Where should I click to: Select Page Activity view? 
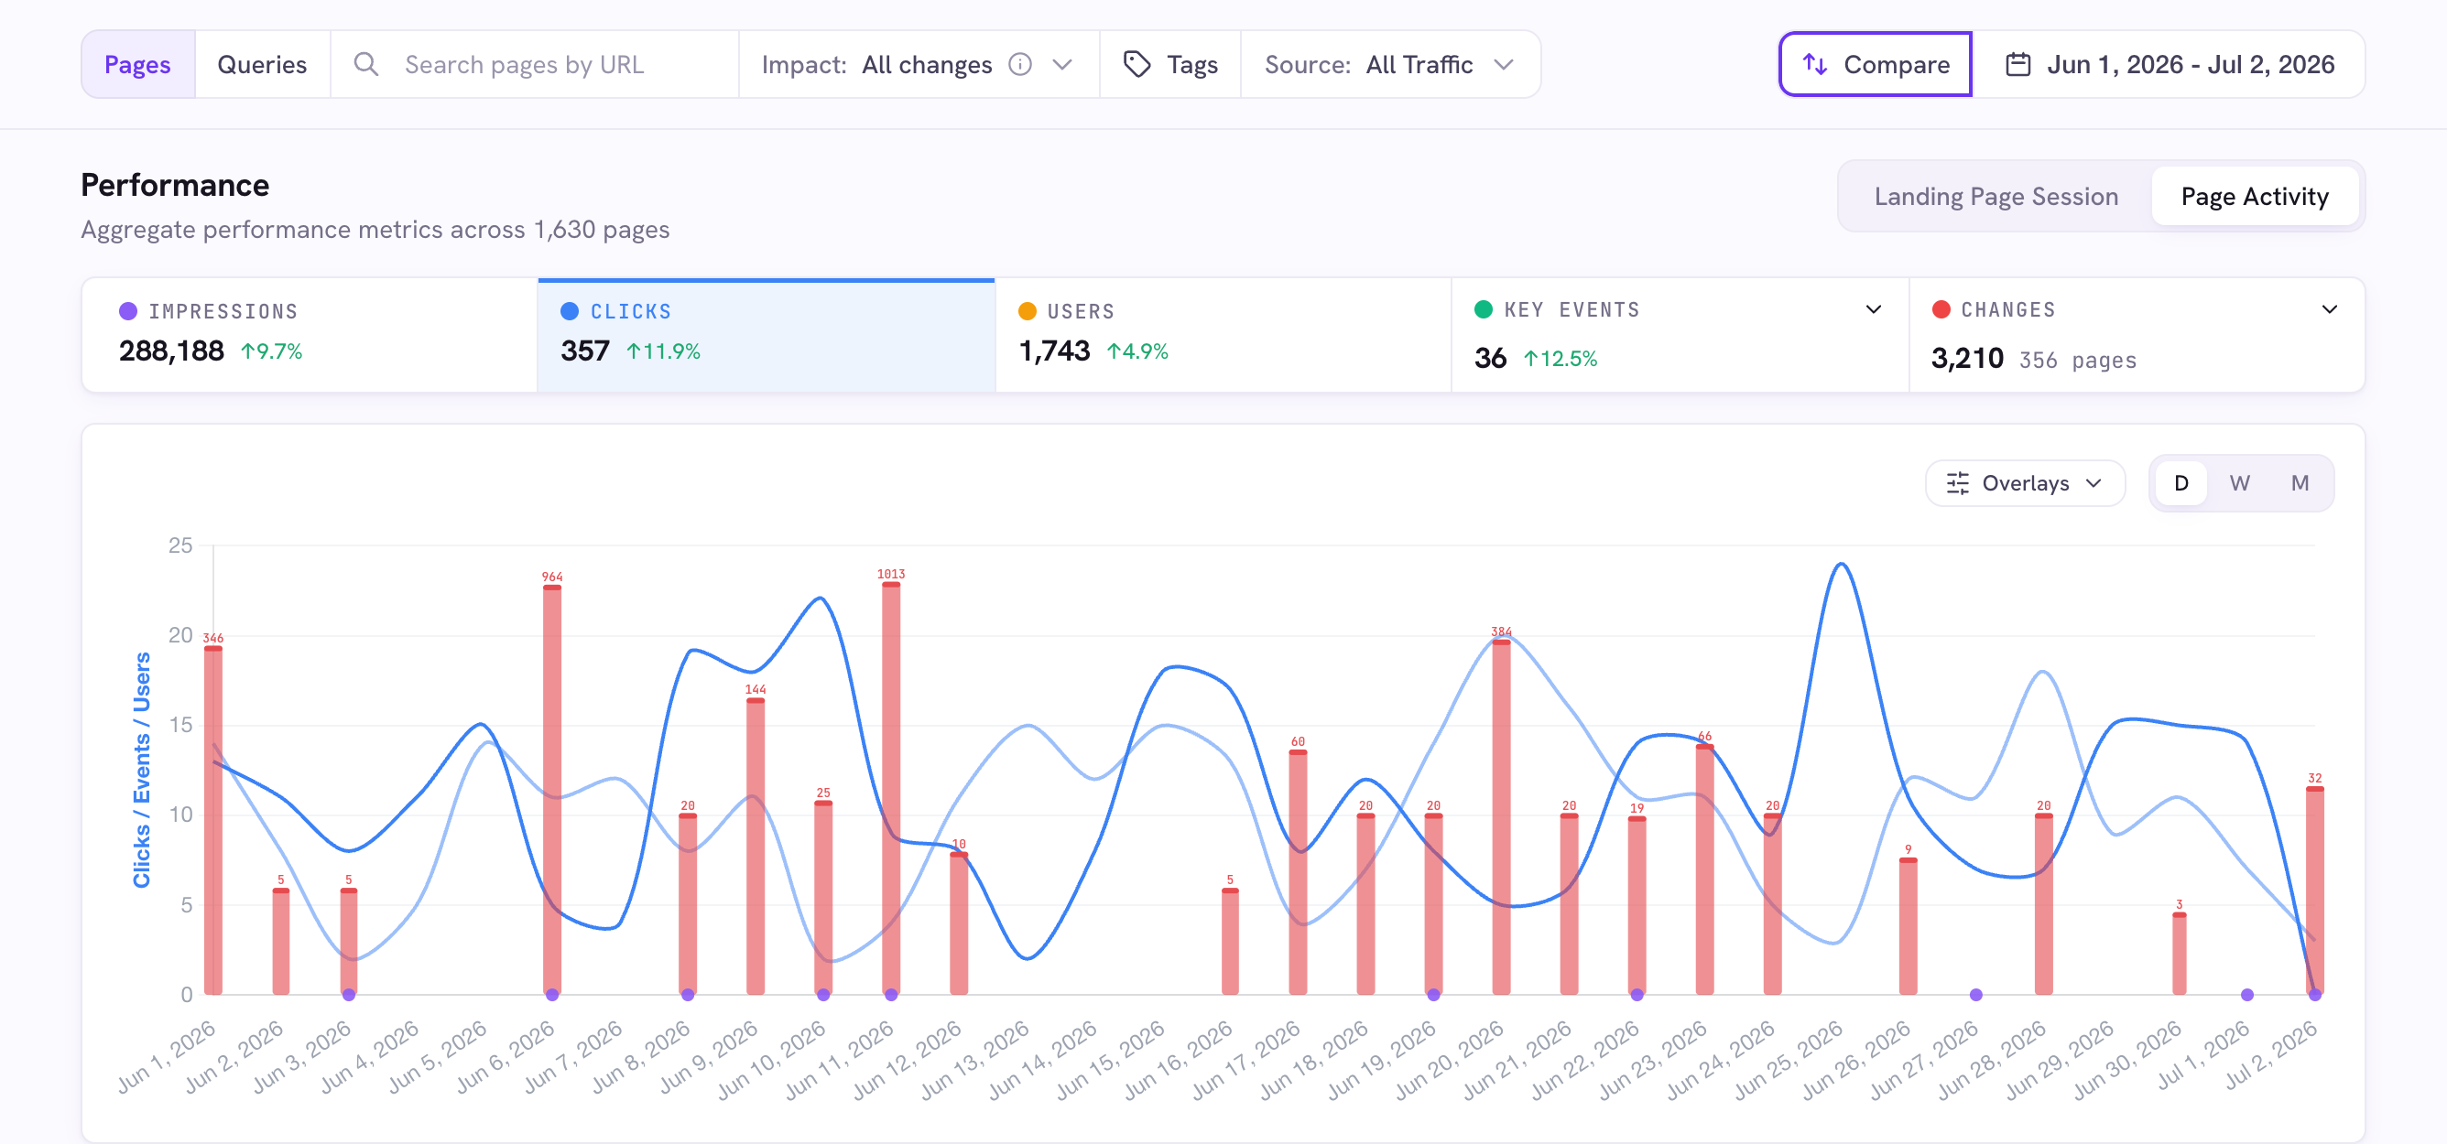point(2254,197)
